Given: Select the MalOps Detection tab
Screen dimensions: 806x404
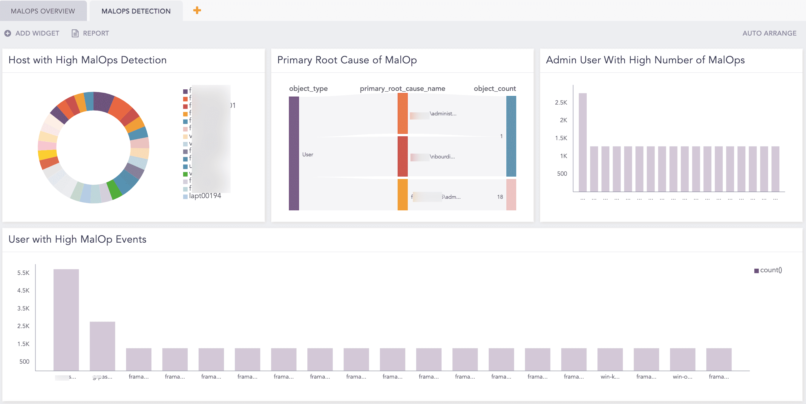Looking at the screenshot, I should [x=136, y=11].
